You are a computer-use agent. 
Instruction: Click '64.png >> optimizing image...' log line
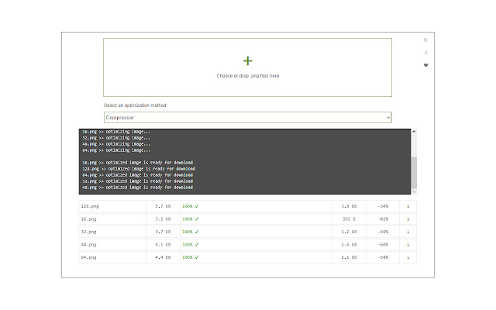(x=116, y=150)
